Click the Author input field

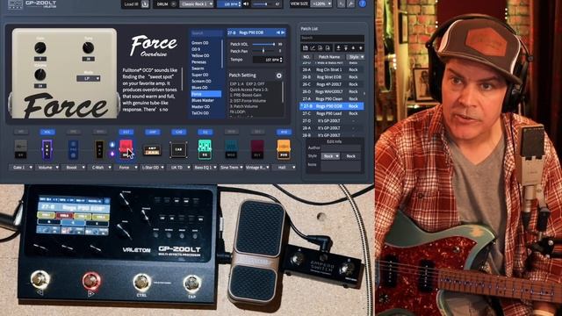pyautogui.click(x=341, y=147)
